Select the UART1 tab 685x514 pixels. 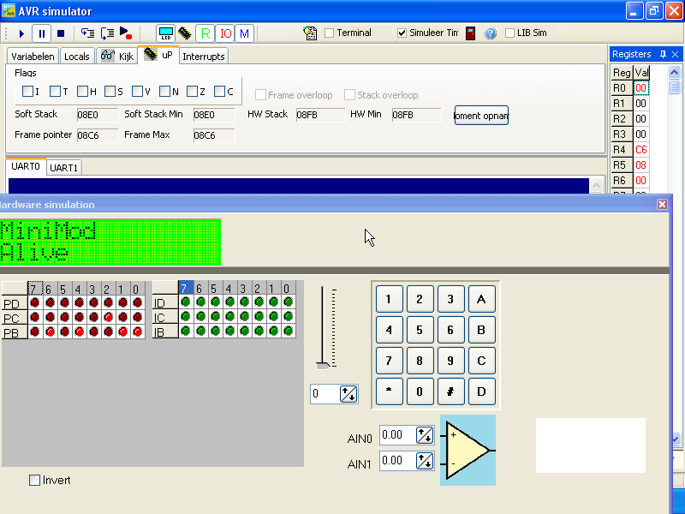[x=64, y=168]
